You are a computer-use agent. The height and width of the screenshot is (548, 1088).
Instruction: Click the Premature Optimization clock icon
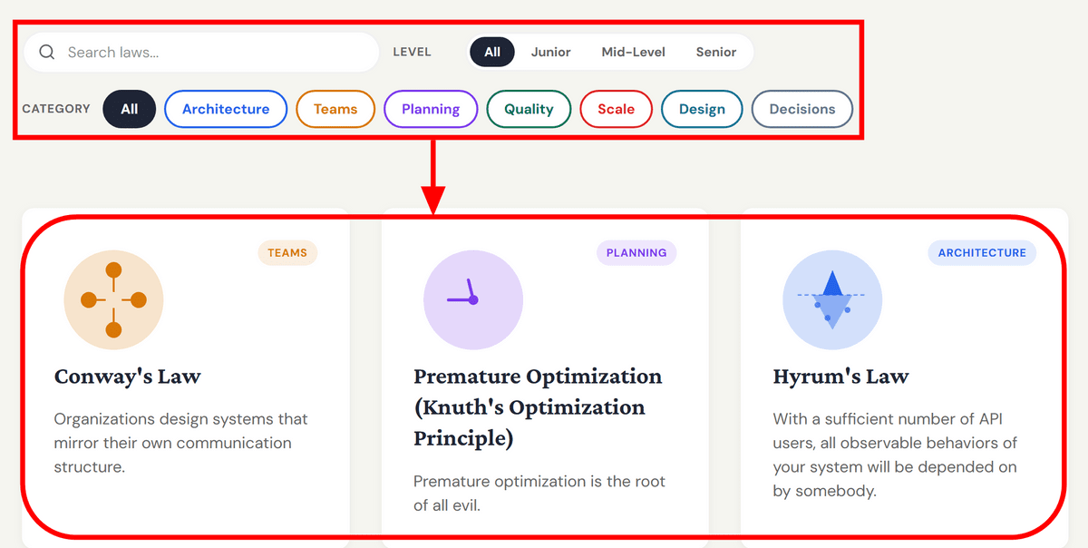[472, 300]
